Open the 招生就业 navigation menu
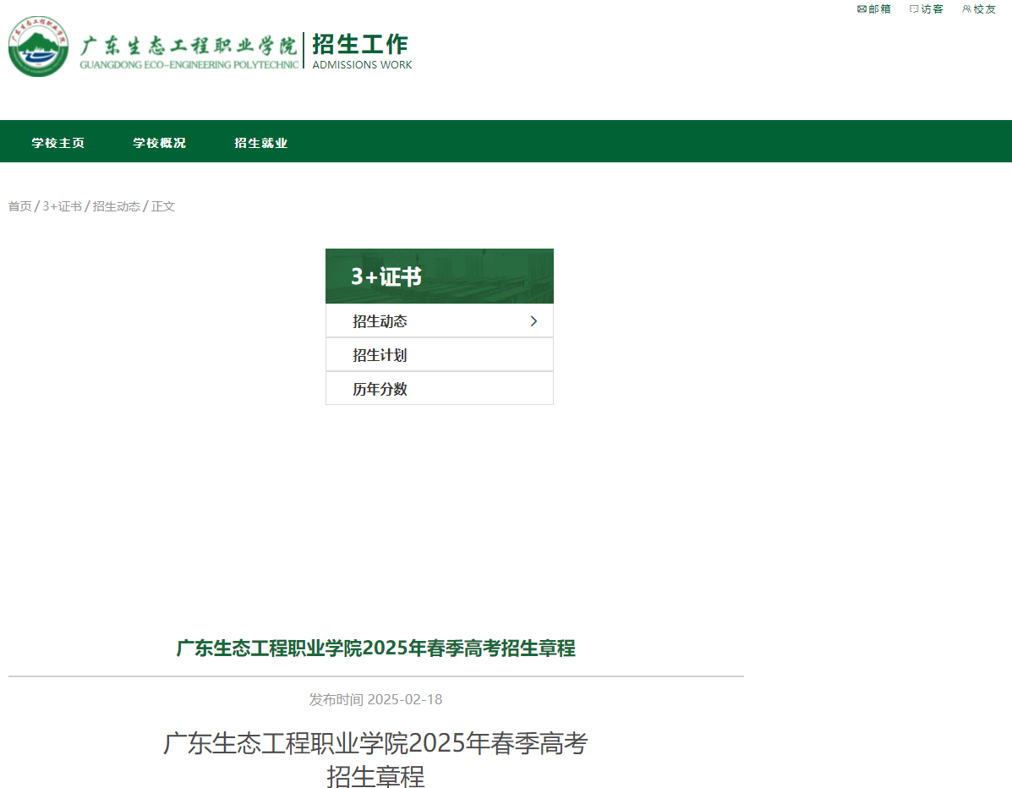 tap(261, 143)
